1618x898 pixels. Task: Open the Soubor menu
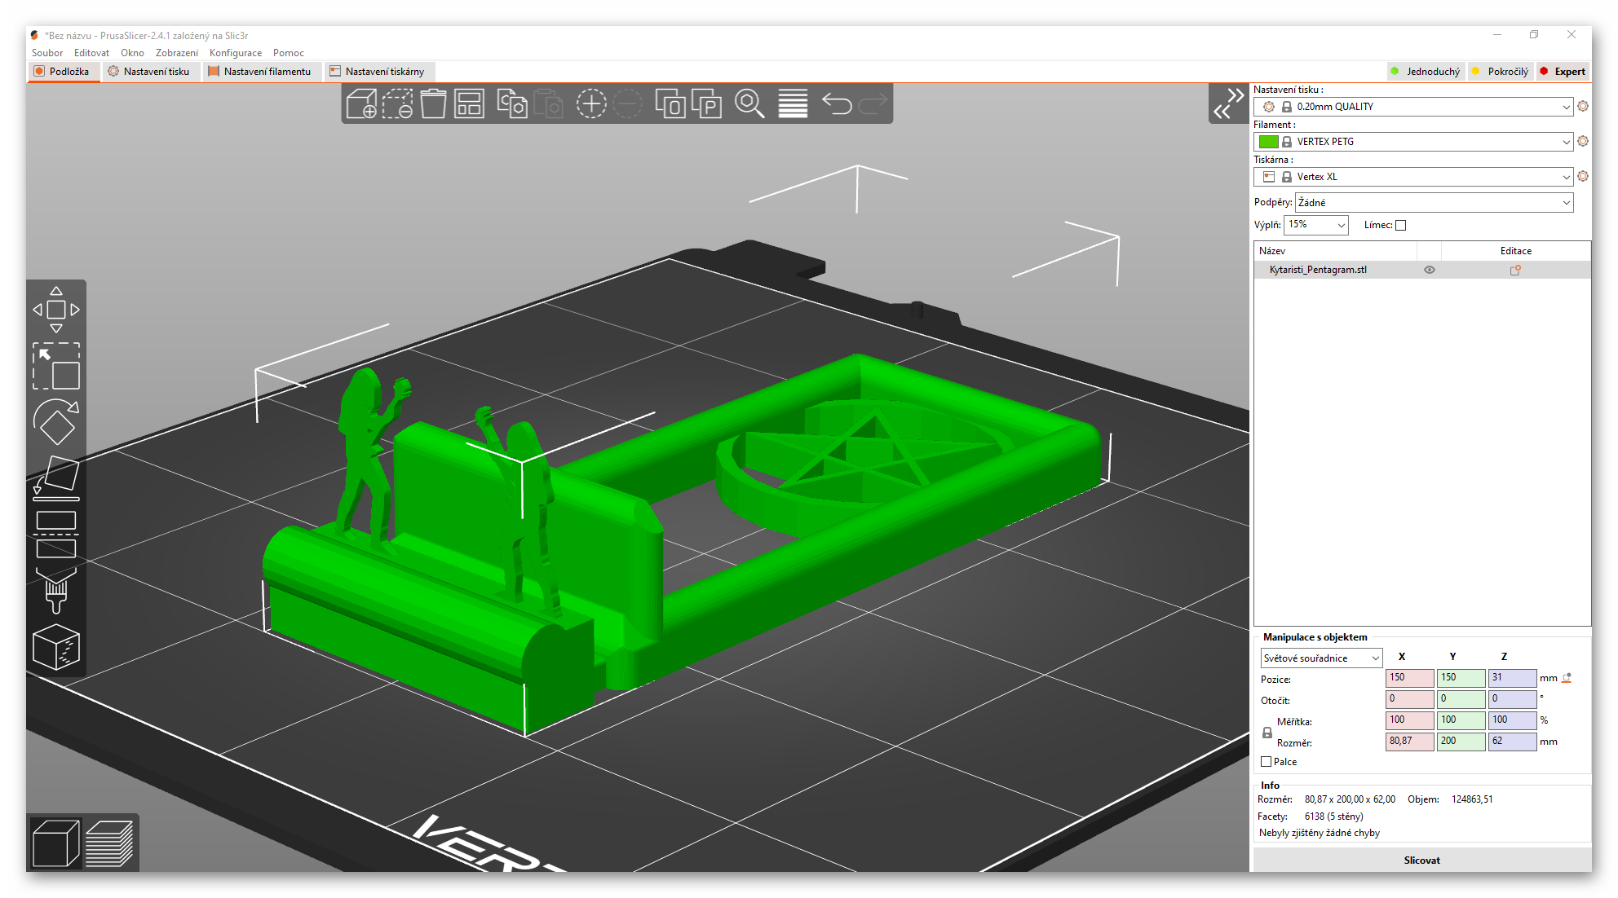[x=47, y=53]
